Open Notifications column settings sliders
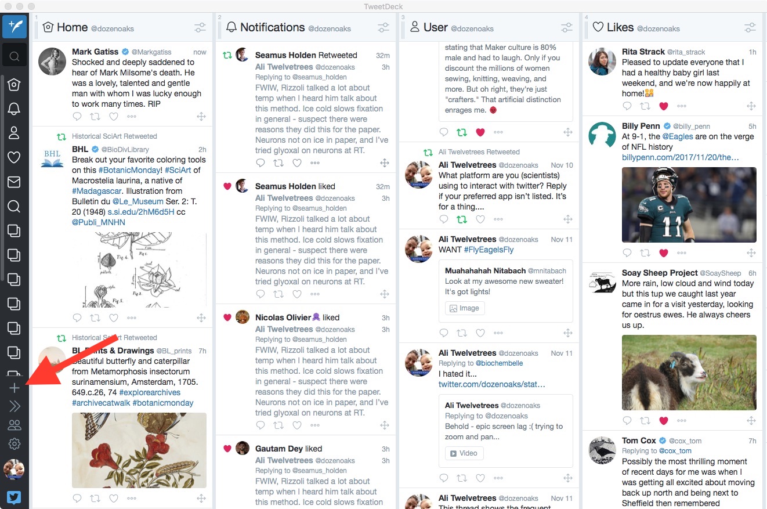The height and width of the screenshot is (509, 767). click(x=383, y=27)
